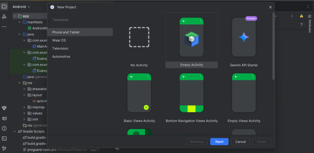Select the MainActivity class in tree
Image resolution: width=314 pixels, height=153 pixels.
click(x=40, y=47)
